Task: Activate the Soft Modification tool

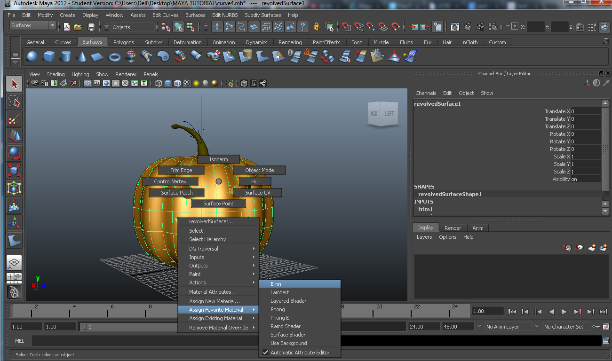Action: 14,206
